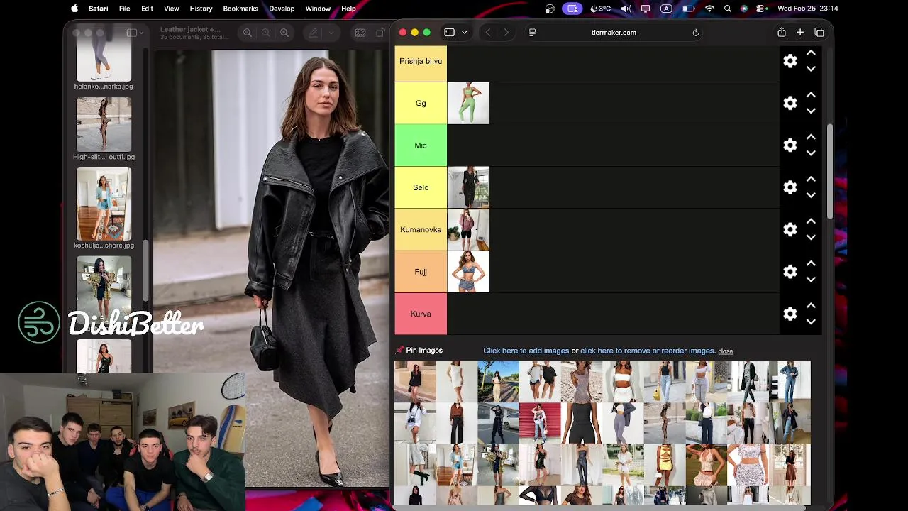Reset to actual size in Preview
The width and height of the screenshot is (908, 511).
pos(266,33)
